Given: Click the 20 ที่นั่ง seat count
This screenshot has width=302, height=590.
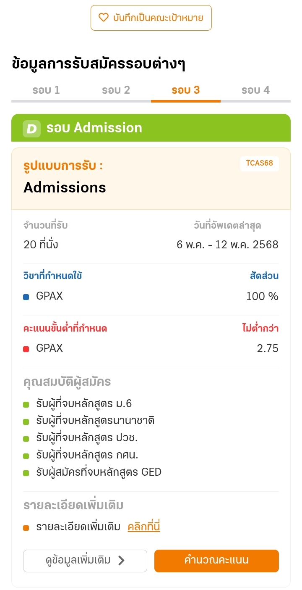Looking at the screenshot, I should coord(41,245).
